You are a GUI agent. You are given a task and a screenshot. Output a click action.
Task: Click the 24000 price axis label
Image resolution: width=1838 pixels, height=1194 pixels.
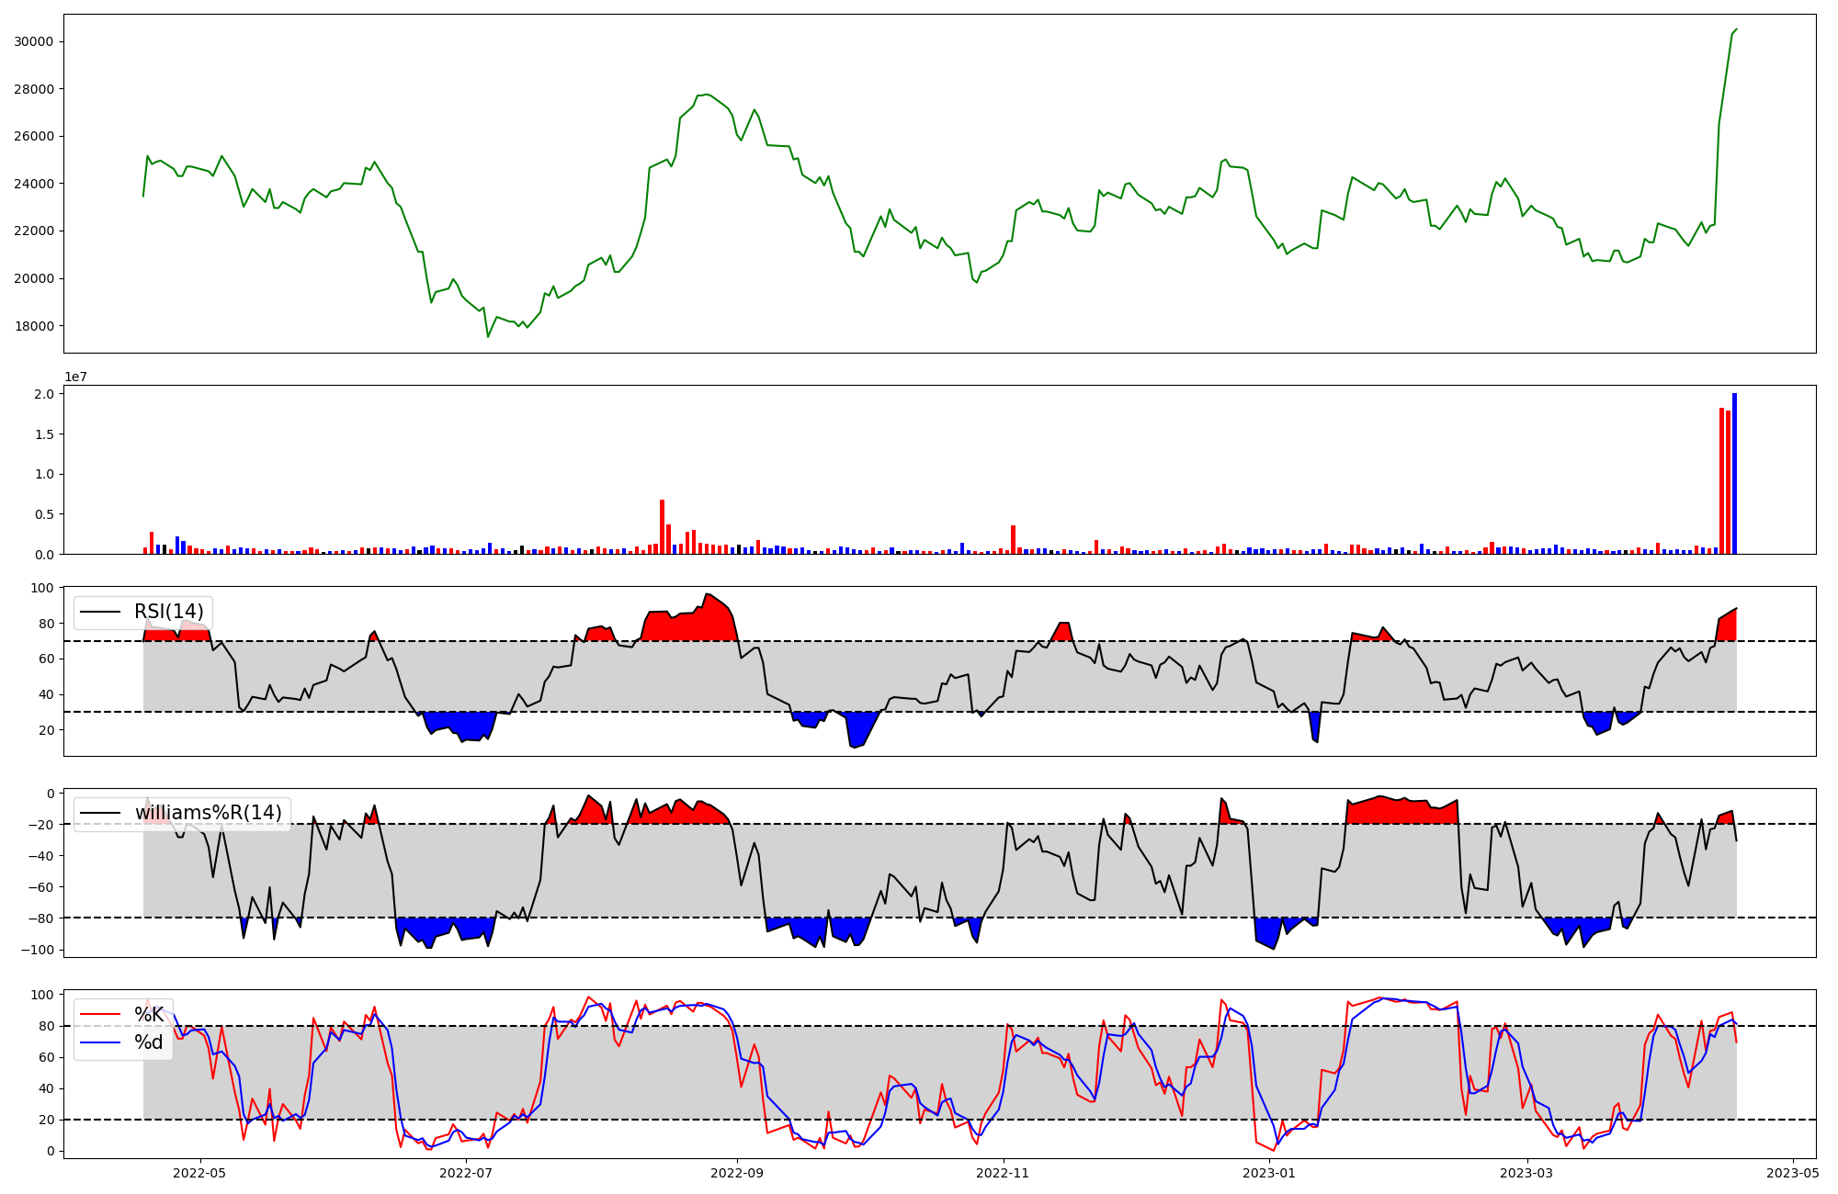(34, 184)
